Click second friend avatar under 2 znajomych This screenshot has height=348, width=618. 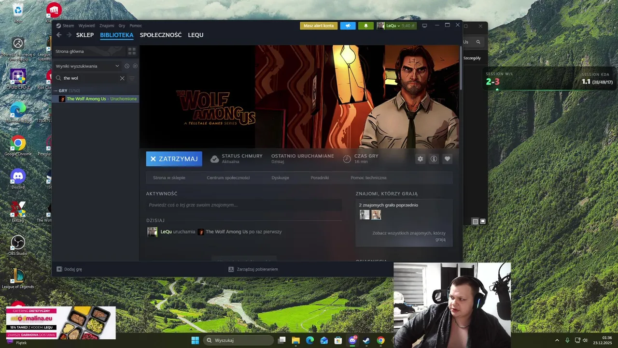click(376, 215)
